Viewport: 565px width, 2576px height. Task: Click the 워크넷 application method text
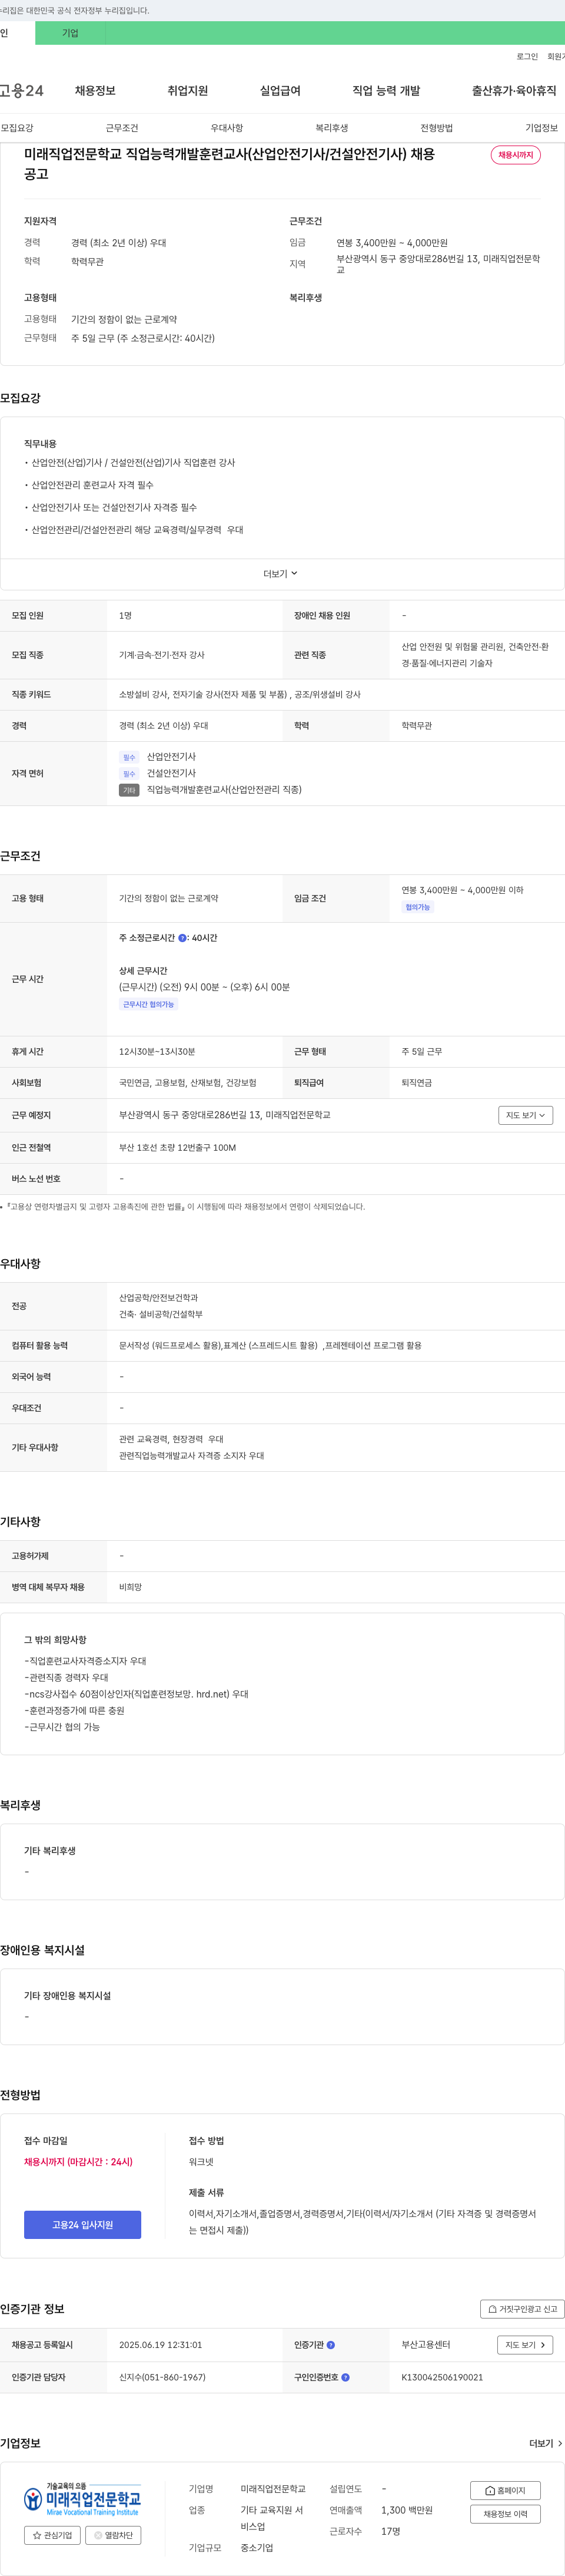point(201,2162)
